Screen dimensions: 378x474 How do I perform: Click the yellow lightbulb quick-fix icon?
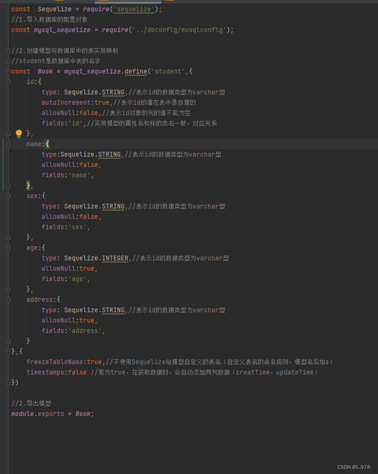tap(19, 133)
